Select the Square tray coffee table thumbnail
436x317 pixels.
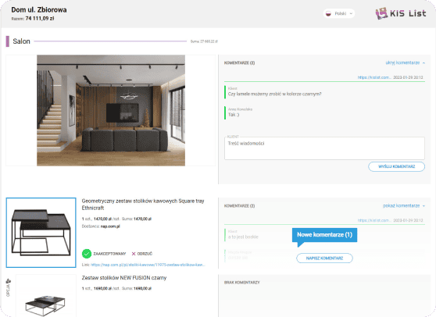click(x=41, y=233)
